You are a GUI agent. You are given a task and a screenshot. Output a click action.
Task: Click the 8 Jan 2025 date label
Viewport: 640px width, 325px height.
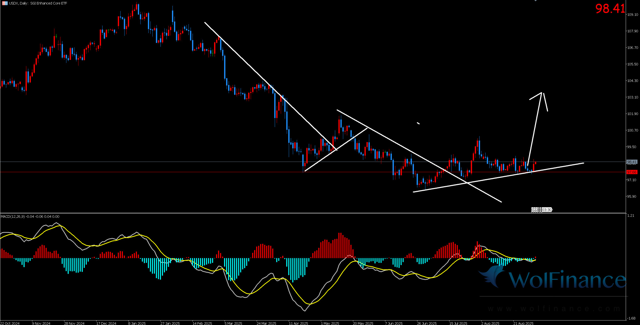[x=137, y=323]
